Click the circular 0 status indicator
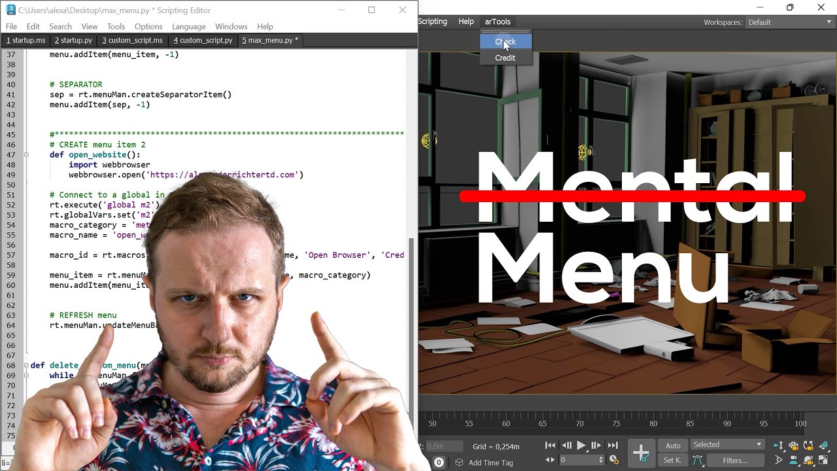 pyautogui.click(x=439, y=462)
